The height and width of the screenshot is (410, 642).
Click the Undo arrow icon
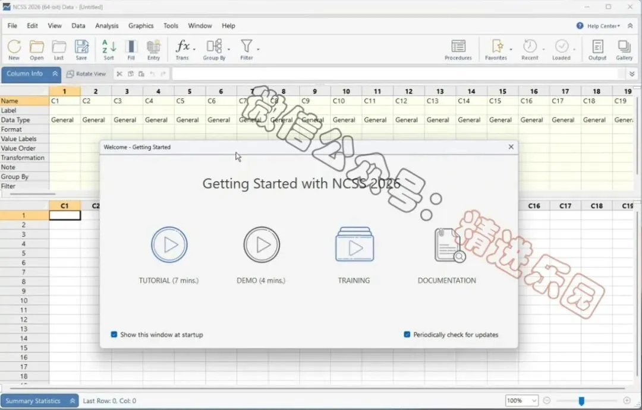152,74
